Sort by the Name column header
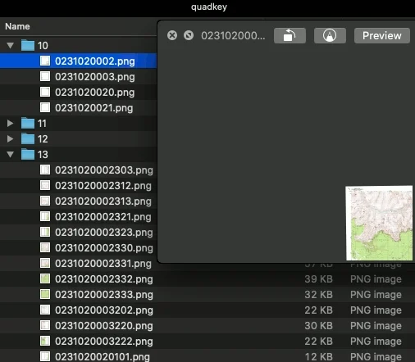 (17, 26)
